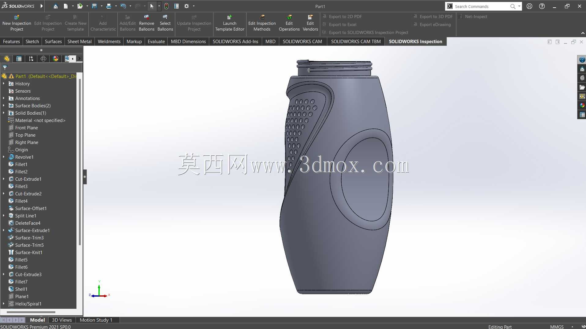This screenshot has height=329, width=586.
Task: Switch to the Sketch tab
Action: coord(32,42)
